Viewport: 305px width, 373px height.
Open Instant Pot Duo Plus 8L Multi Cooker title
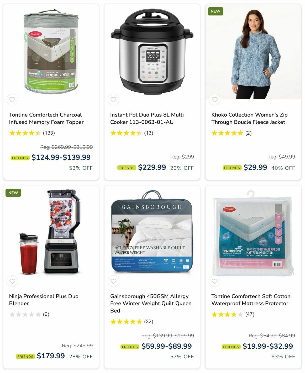pyautogui.click(x=147, y=118)
